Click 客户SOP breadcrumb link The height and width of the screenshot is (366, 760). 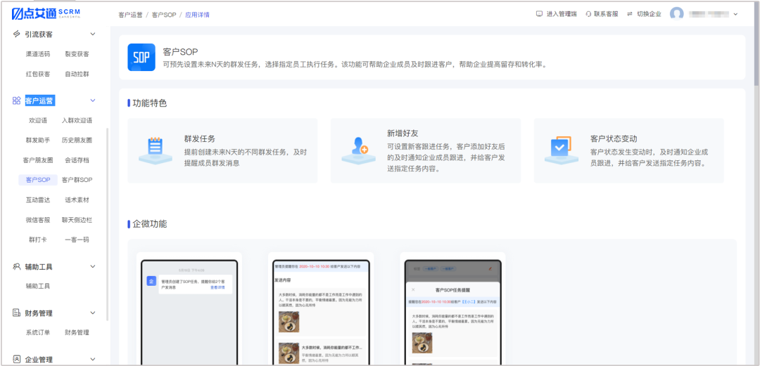coord(164,15)
